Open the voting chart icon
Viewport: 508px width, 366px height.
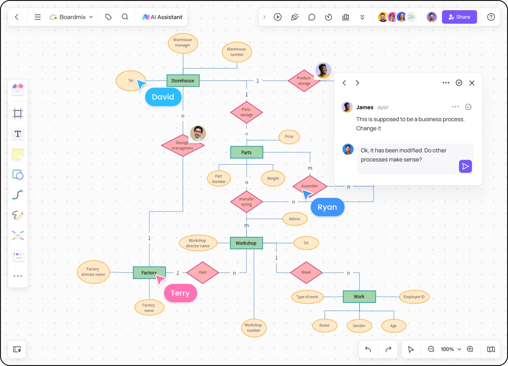pos(346,17)
